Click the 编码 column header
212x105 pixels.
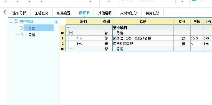pos(83,21)
